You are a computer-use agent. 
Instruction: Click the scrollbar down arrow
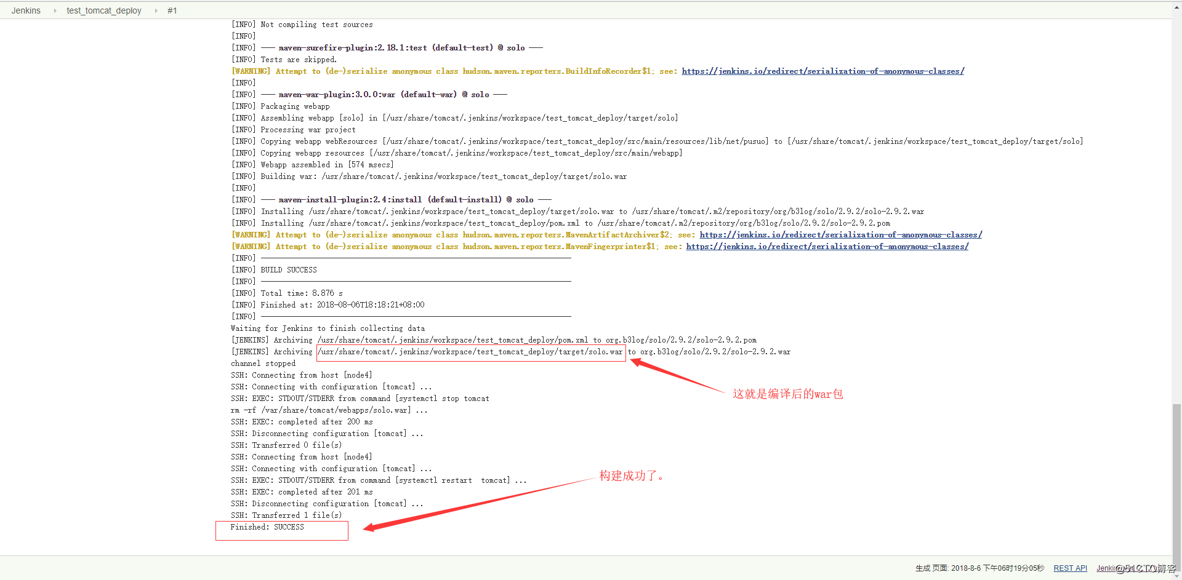pos(1176,575)
